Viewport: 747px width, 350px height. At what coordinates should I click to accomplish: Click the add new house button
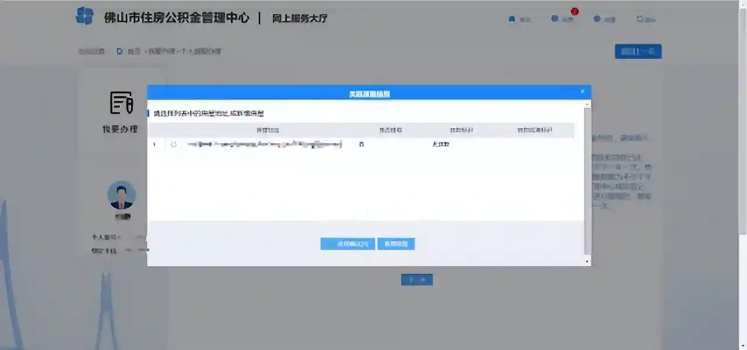tap(396, 244)
